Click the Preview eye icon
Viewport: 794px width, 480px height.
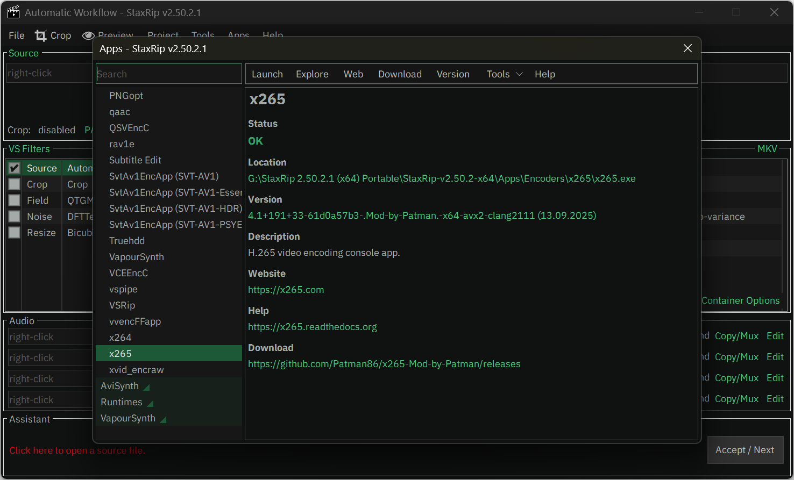click(88, 35)
